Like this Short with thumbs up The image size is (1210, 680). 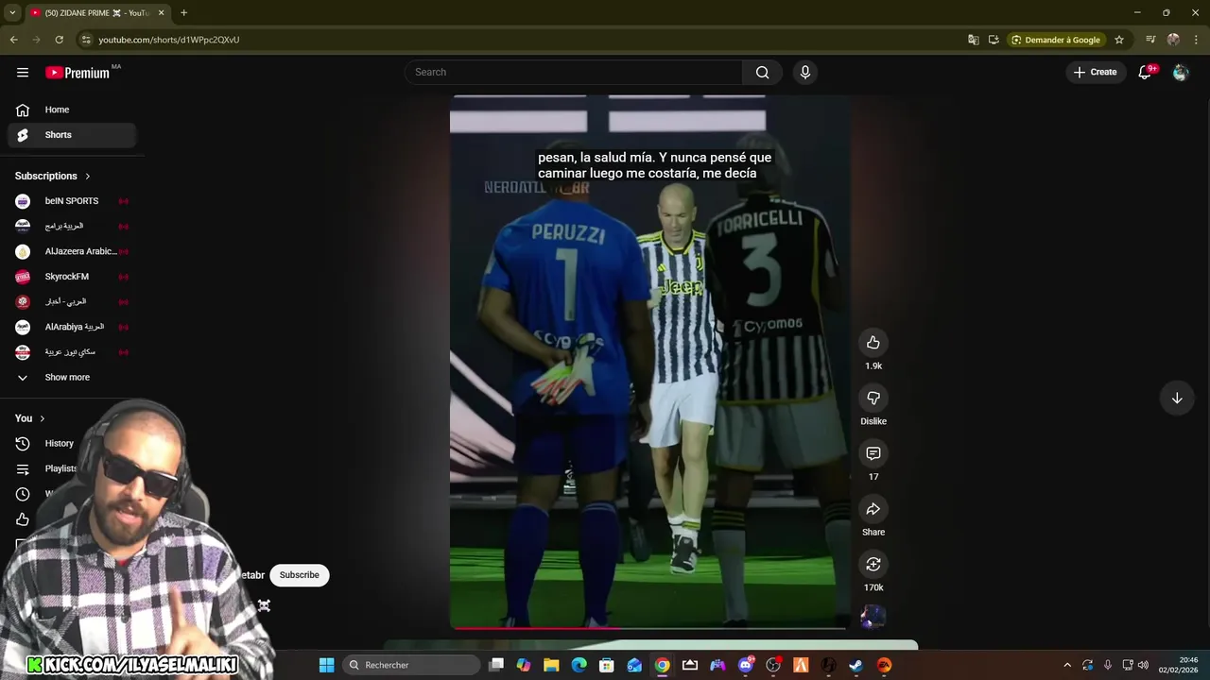[873, 343]
